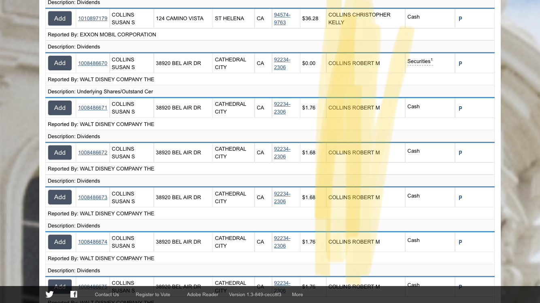Viewport: 540px width, 303px height.
Task: Select COLLINS ROBERT M in row 1008486670
Action: [354, 63]
